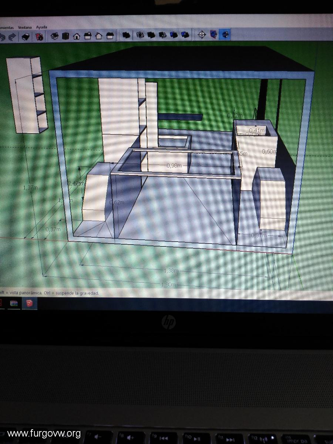This screenshot has width=333, height=444.
Task: Click the SketchUp taskbar icon
Action: click(x=29, y=304)
